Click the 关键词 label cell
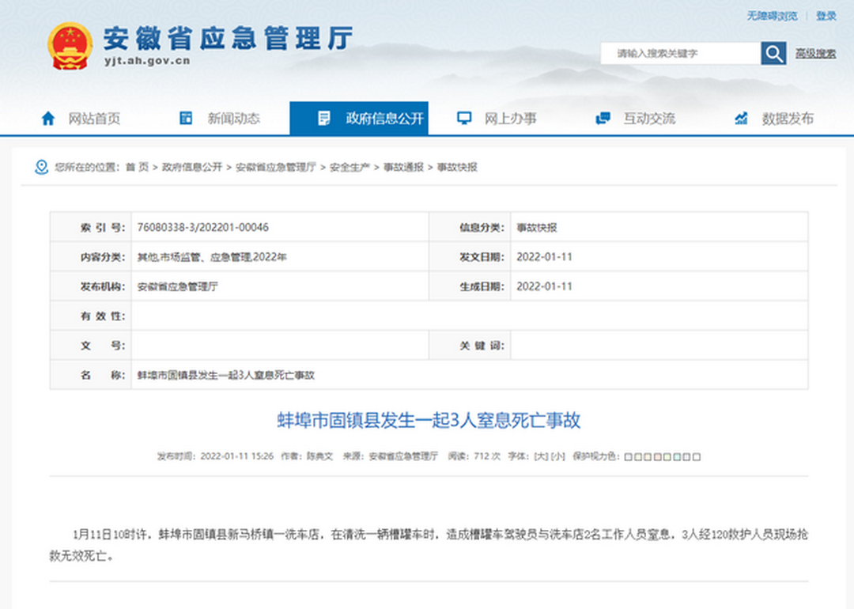This screenshot has width=854, height=609. 470,346
